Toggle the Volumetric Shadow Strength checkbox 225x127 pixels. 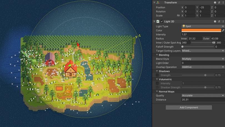[x=157, y=87]
